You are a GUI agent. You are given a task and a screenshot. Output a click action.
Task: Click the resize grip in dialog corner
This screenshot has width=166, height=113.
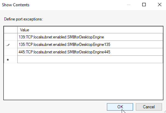pyautogui.click(x=165, y=112)
